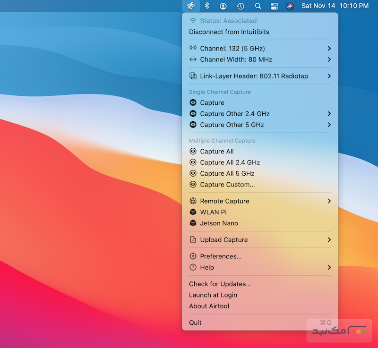Click the channel width icon beside Channel Width
This screenshot has height=348, width=378.
[194, 59]
